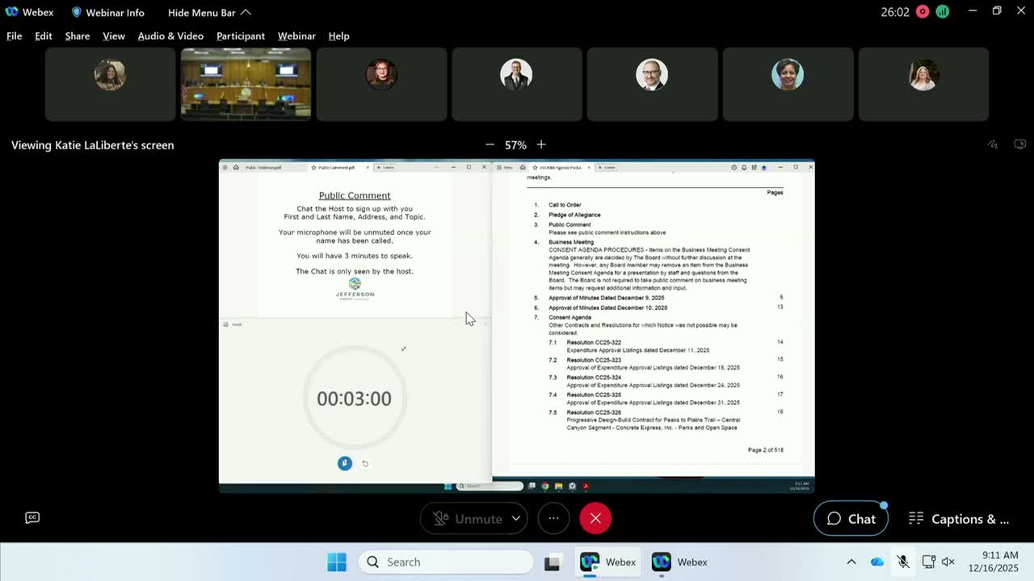Image resolution: width=1034 pixels, height=581 pixels.
Task: Open the Captions & panel button
Action: [959, 519]
